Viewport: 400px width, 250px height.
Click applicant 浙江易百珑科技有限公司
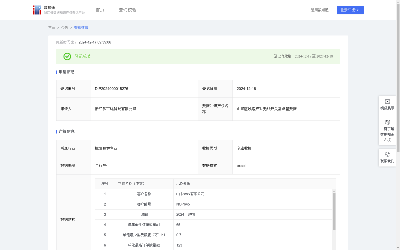pos(115,109)
